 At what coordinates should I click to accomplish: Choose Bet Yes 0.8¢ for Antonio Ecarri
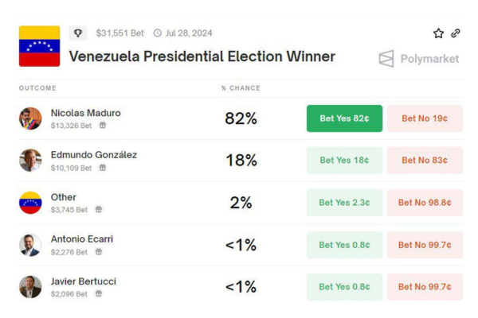(344, 245)
